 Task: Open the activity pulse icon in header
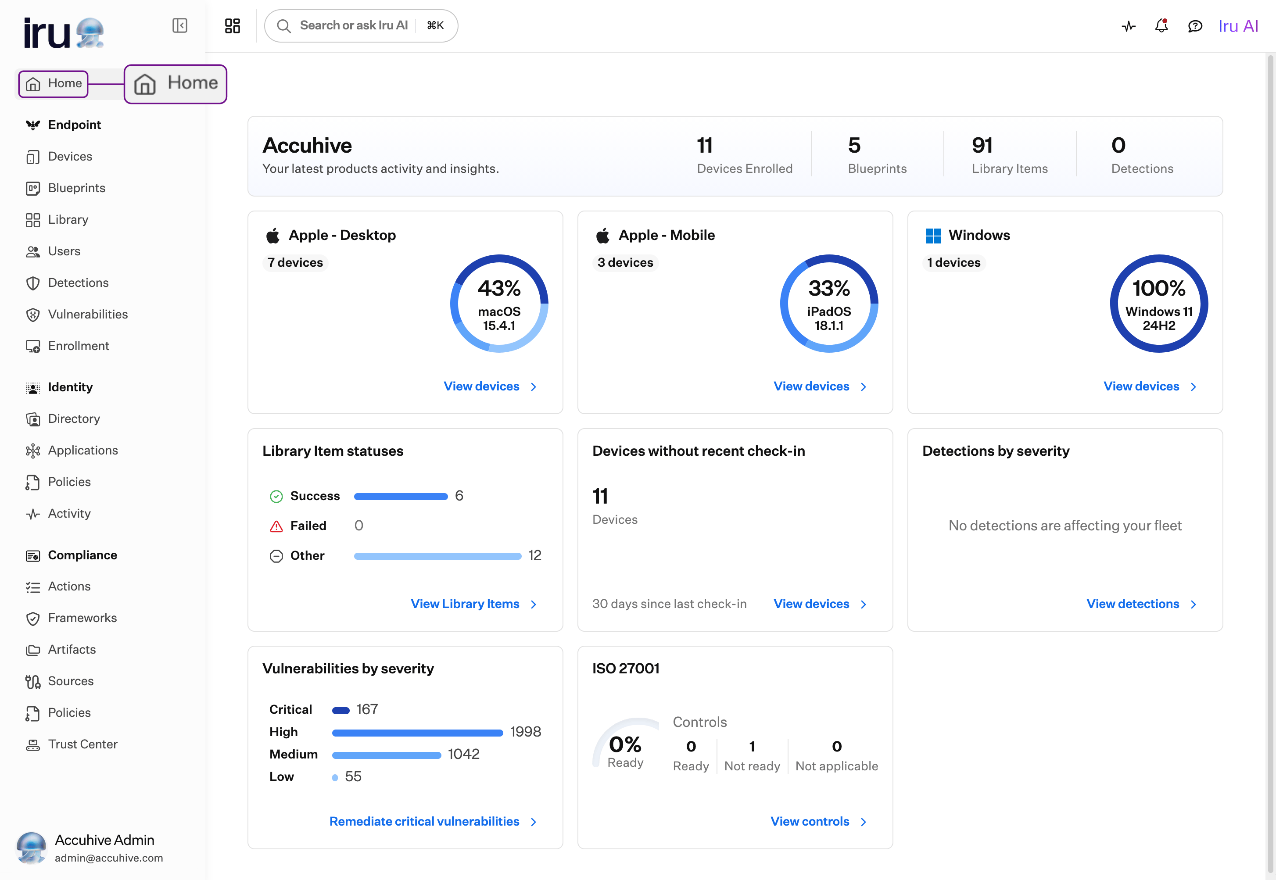1128,26
